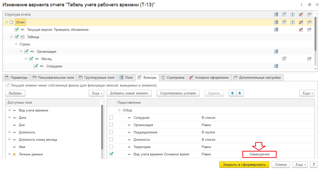319x170 pixels.
Task: Click grouped fields icon in the Сотрудник row
Action: (276, 66)
